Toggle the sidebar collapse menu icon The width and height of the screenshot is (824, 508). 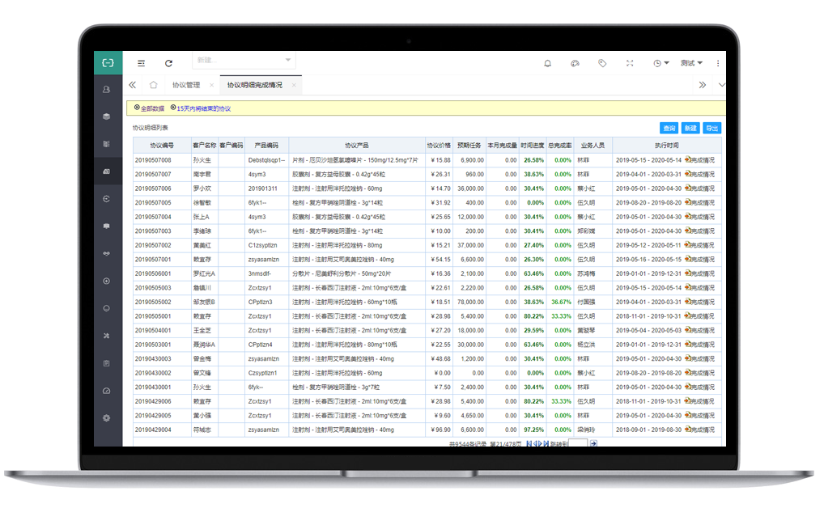[142, 63]
